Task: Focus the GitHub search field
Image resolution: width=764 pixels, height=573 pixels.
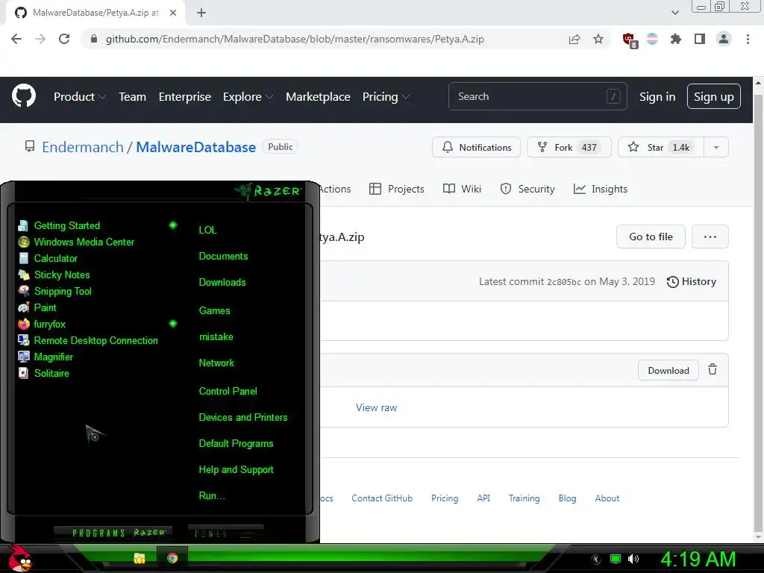Action: [x=537, y=96]
